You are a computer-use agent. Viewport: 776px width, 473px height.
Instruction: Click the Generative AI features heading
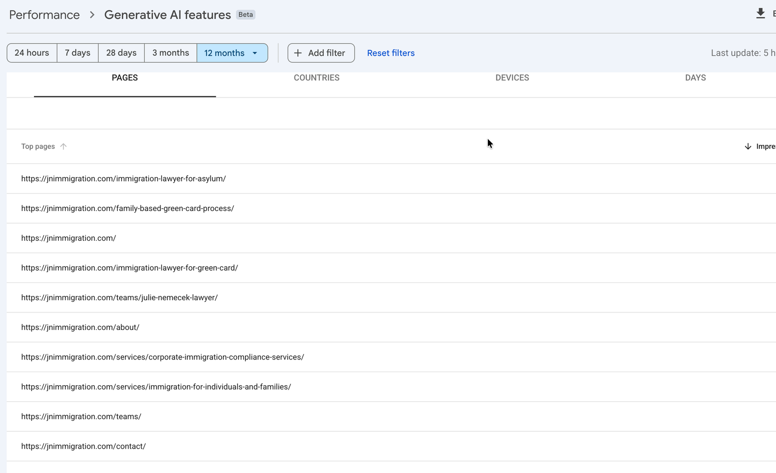coord(167,15)
